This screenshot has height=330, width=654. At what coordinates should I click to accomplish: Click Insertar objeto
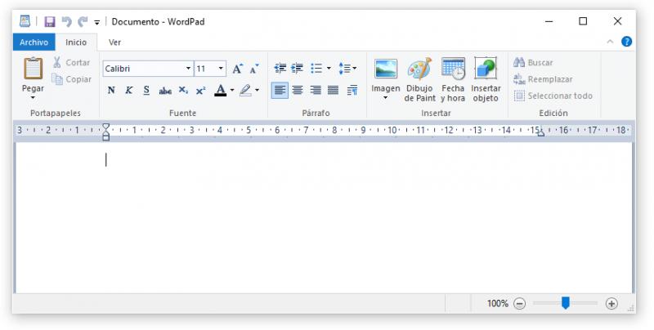pos(486,79)
